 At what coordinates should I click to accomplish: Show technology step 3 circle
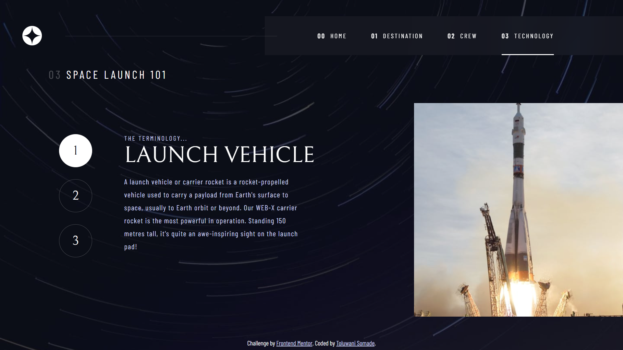(x=76, y=241)
